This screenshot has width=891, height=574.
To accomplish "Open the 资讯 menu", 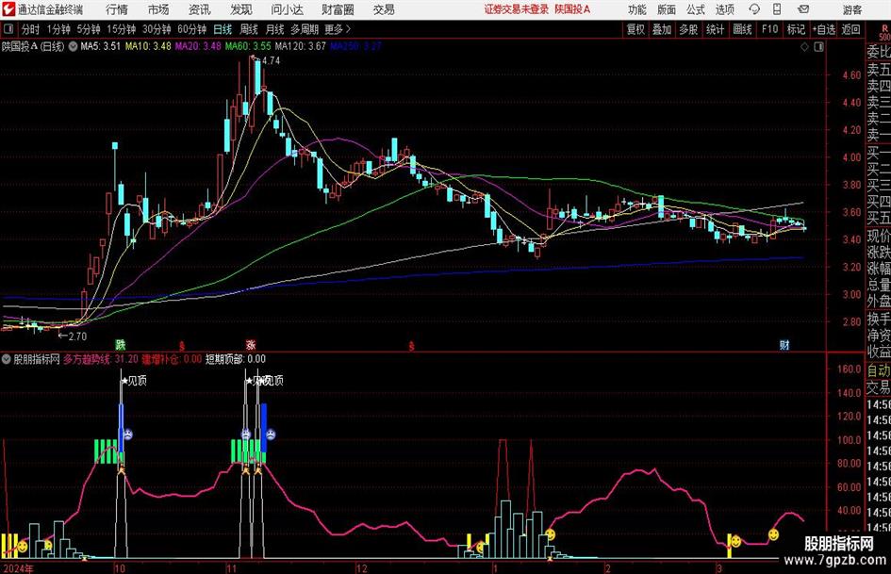I will click(200, 9).
